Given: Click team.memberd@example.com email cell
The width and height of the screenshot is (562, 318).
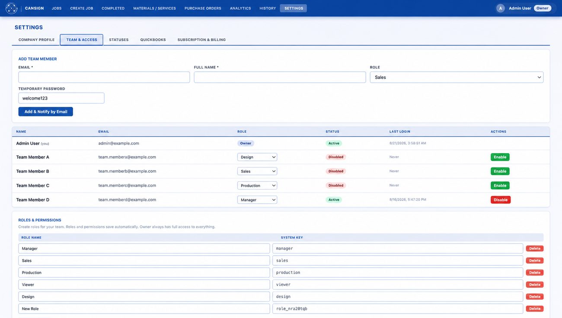Looking at the screenshot, I should coord(127,200).
